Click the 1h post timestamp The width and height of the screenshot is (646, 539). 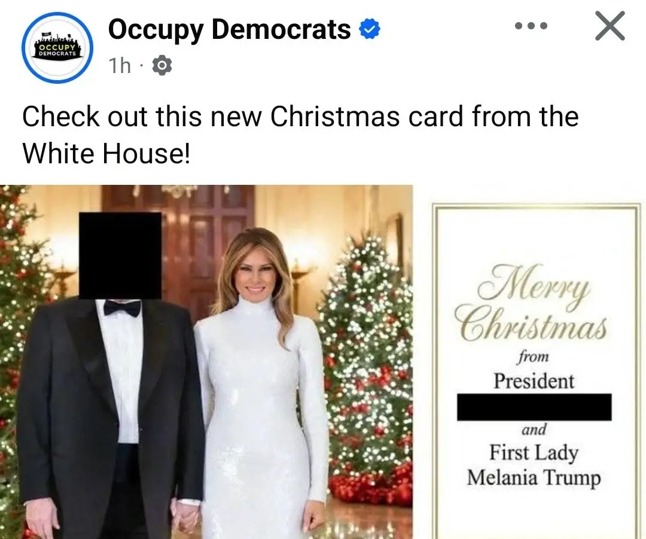tap(120, 66)
